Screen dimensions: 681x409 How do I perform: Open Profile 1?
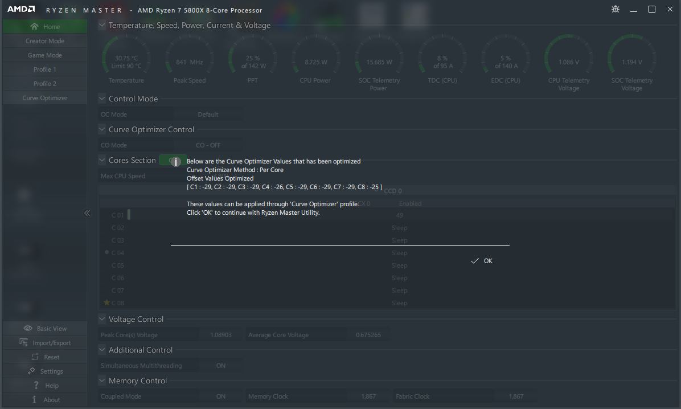pyautogui.click(x=45, y=69)
